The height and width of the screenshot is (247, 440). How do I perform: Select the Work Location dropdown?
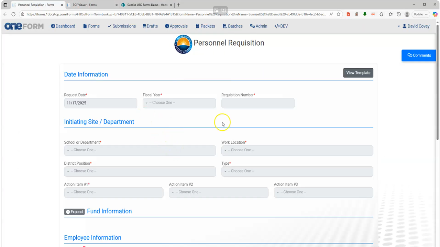pyautogui.click(x=297, y=150)
